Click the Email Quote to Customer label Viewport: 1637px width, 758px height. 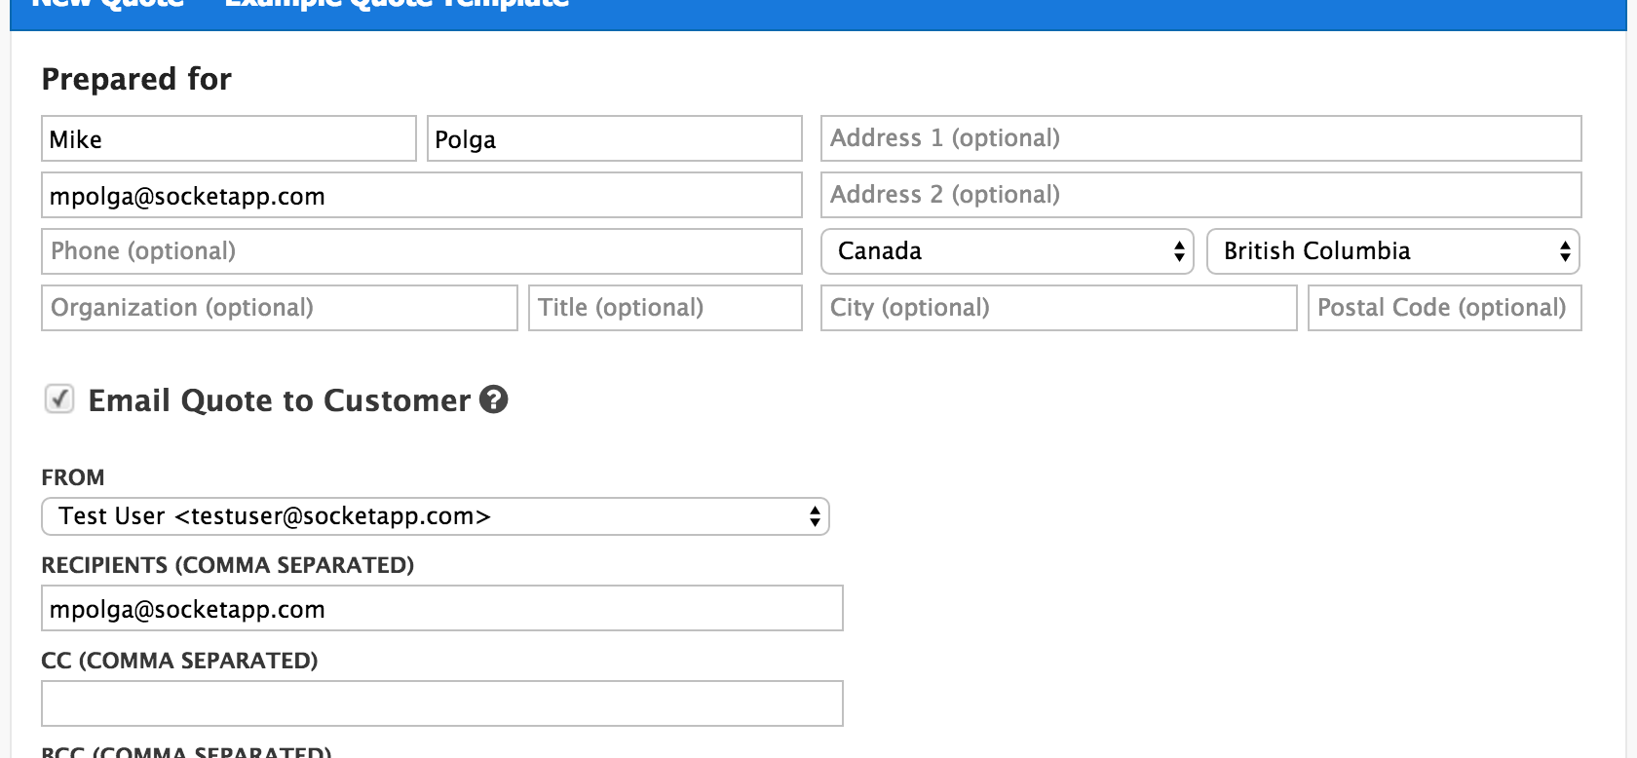(280, 400)
